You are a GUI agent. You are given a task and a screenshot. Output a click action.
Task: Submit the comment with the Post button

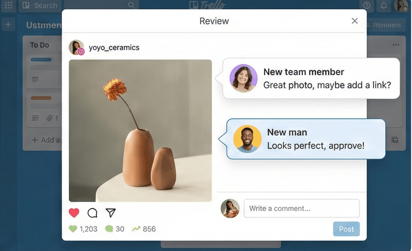click(346, 229)
